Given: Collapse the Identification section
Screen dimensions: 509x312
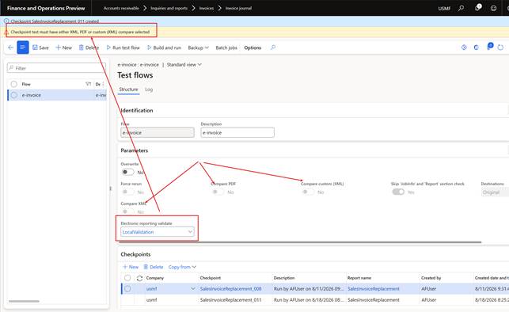Looking at the screenshot, I should tap(137, 110).
